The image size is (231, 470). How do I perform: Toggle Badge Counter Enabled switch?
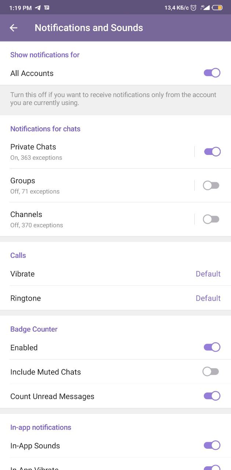click(212, 347)
